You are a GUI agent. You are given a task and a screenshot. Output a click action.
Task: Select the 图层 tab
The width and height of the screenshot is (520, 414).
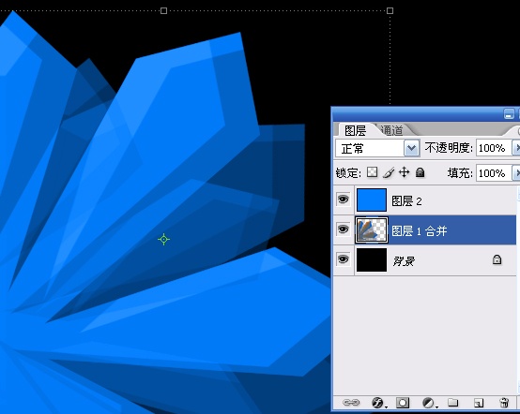[x=356, y=130]
